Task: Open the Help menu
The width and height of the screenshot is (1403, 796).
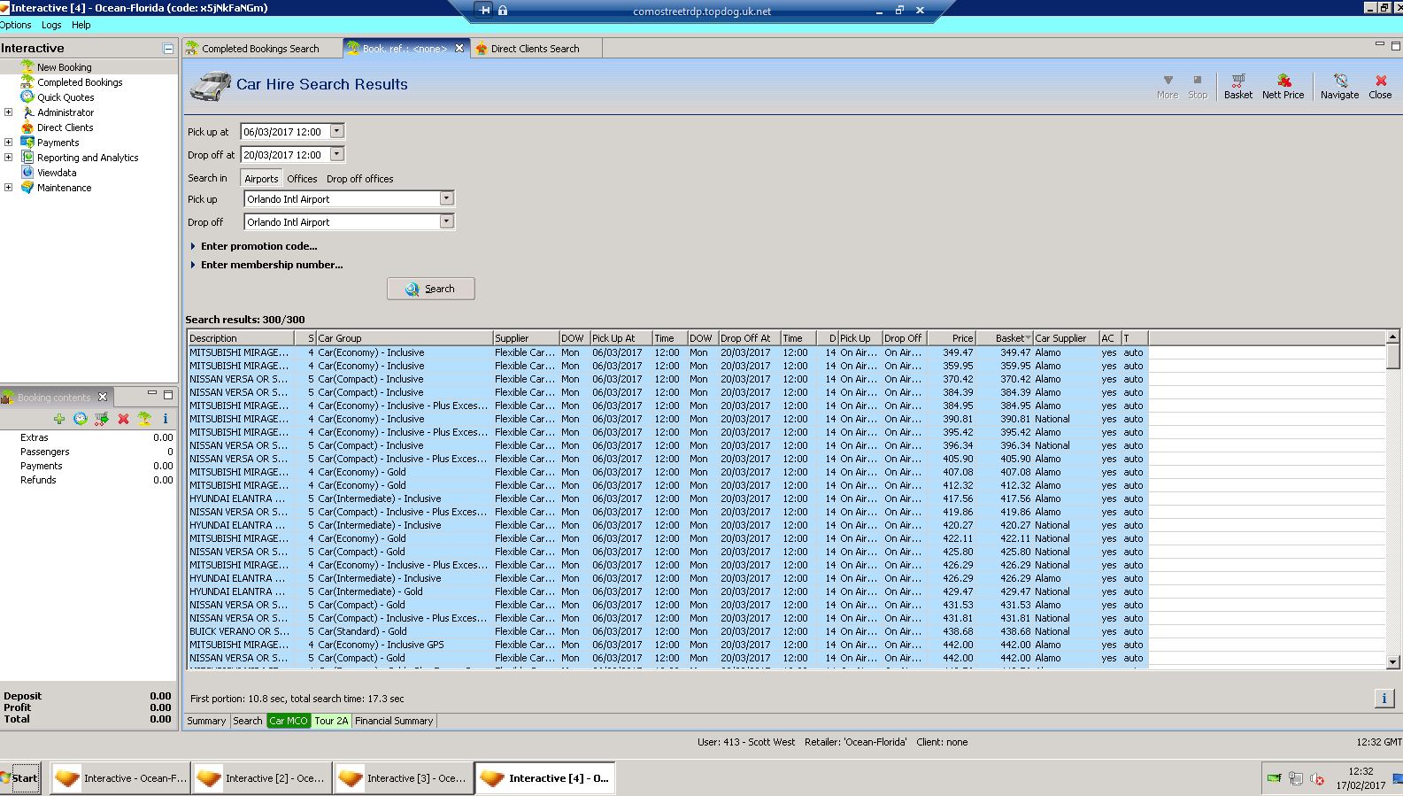Action: pos(81,25)
